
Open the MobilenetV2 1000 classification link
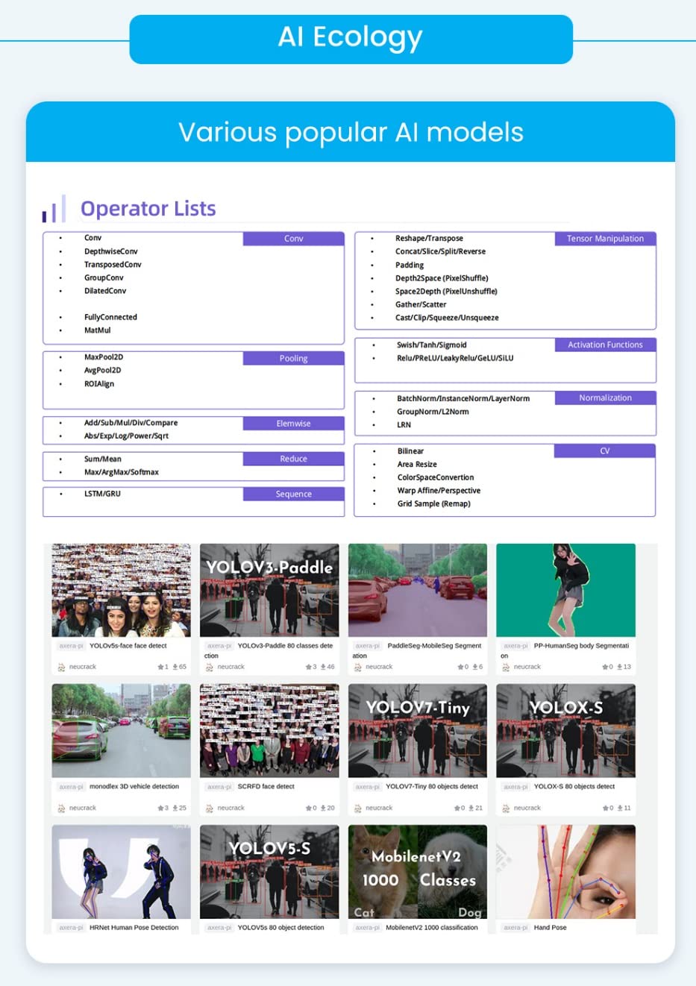pyautogui.click(x=432, y=928)
